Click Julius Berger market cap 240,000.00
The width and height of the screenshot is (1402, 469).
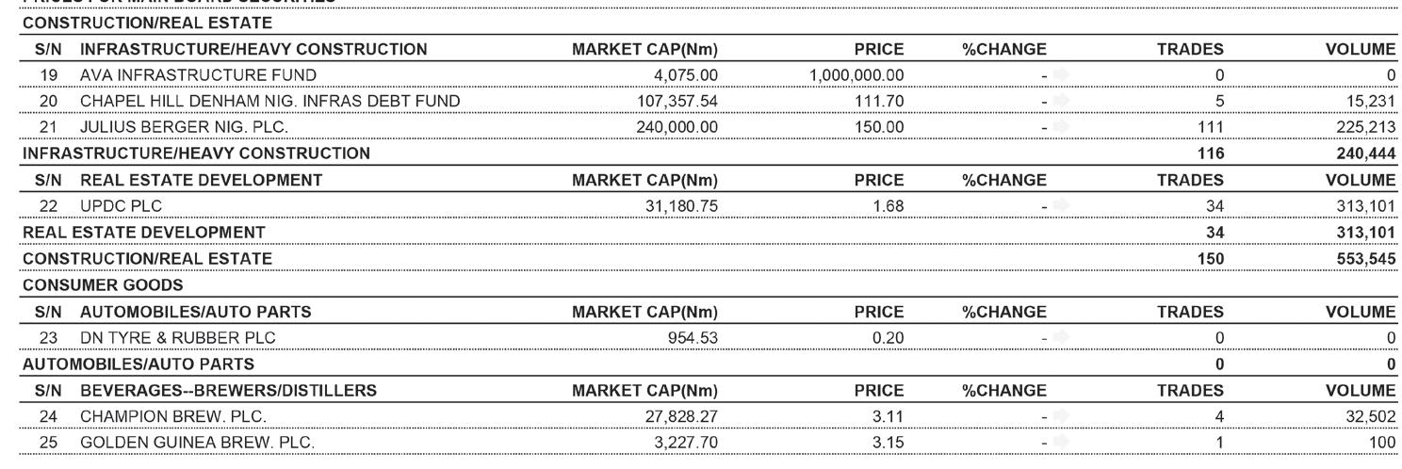(x=677, y=127)
